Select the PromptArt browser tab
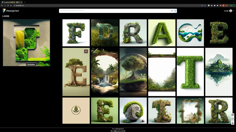 click(12, 2)
